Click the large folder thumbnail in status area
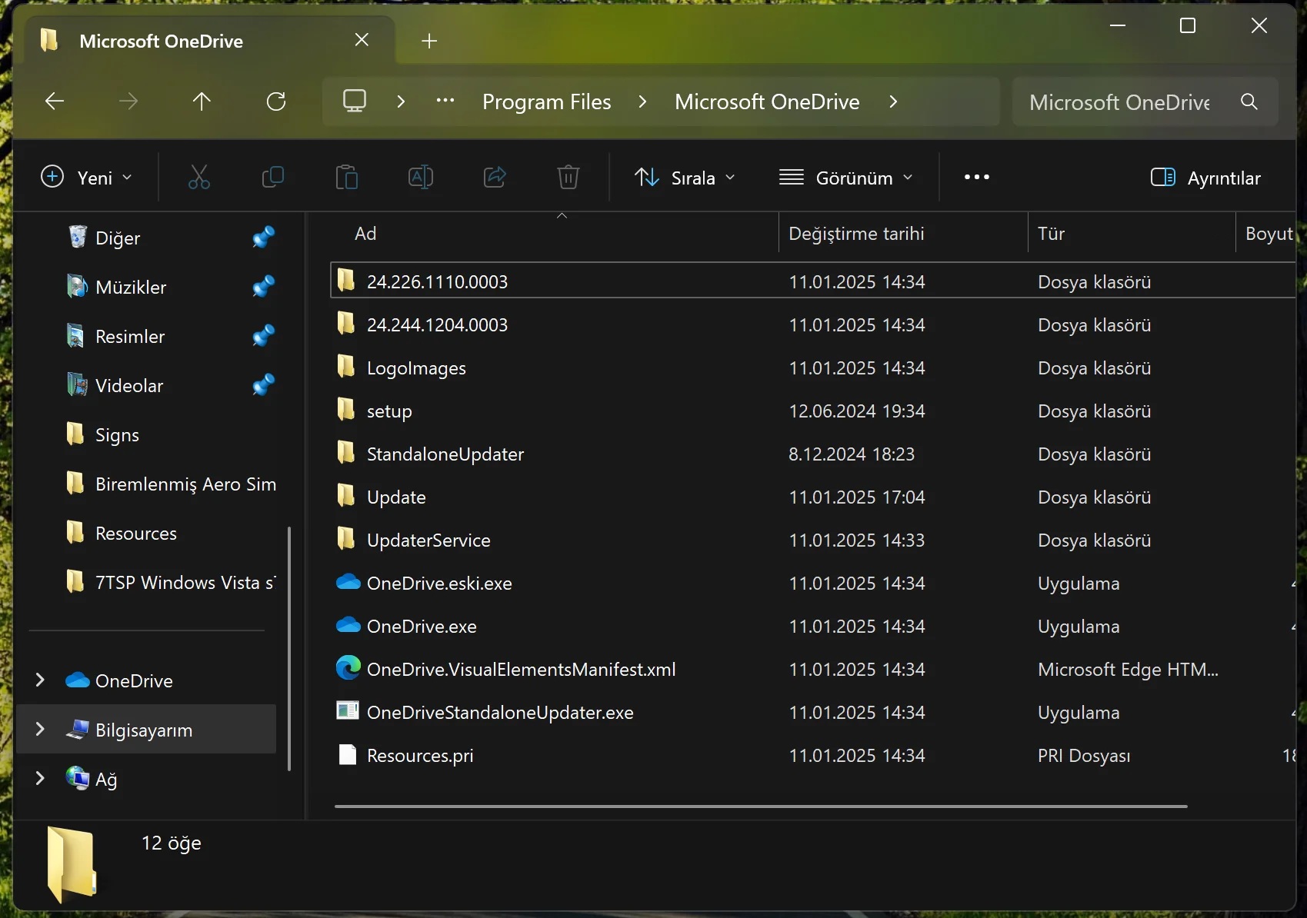This screenshot has height=918, width=1307. click(x=72, y=863)
